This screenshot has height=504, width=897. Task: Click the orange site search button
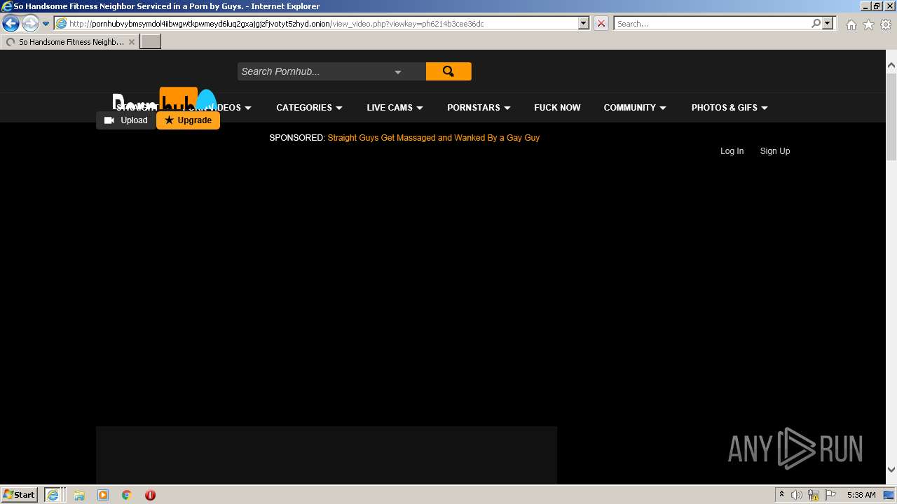point(448,71)
